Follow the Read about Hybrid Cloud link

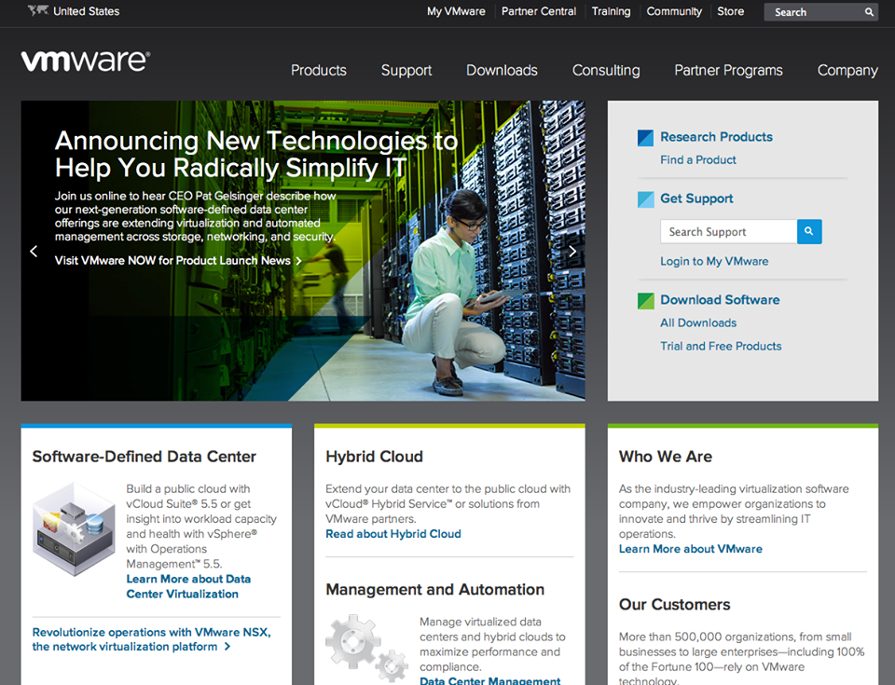point(392,534)
